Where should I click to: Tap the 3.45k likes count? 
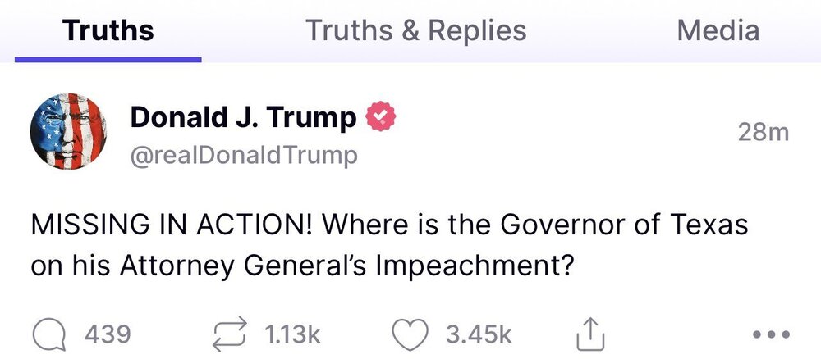478,334
